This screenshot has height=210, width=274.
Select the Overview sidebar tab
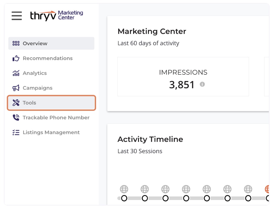(x=35, y=43)
